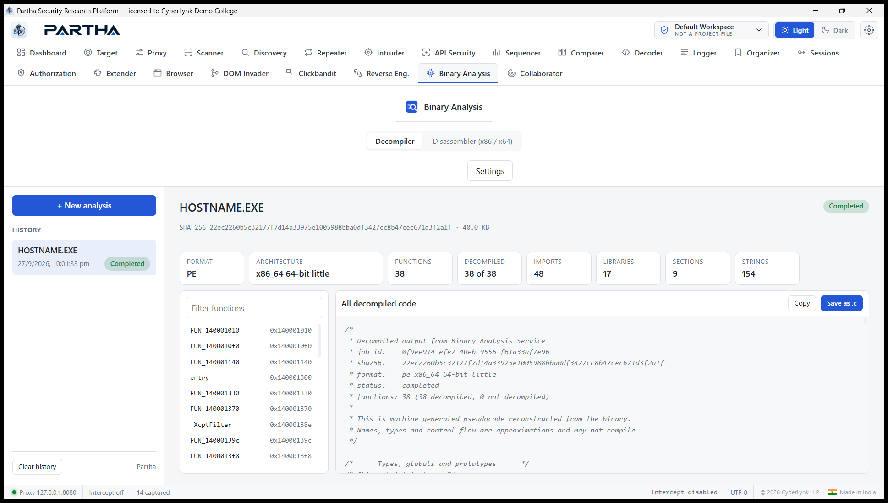Select the Decompiler tab

pyautogui.click(x=395, y=141)
